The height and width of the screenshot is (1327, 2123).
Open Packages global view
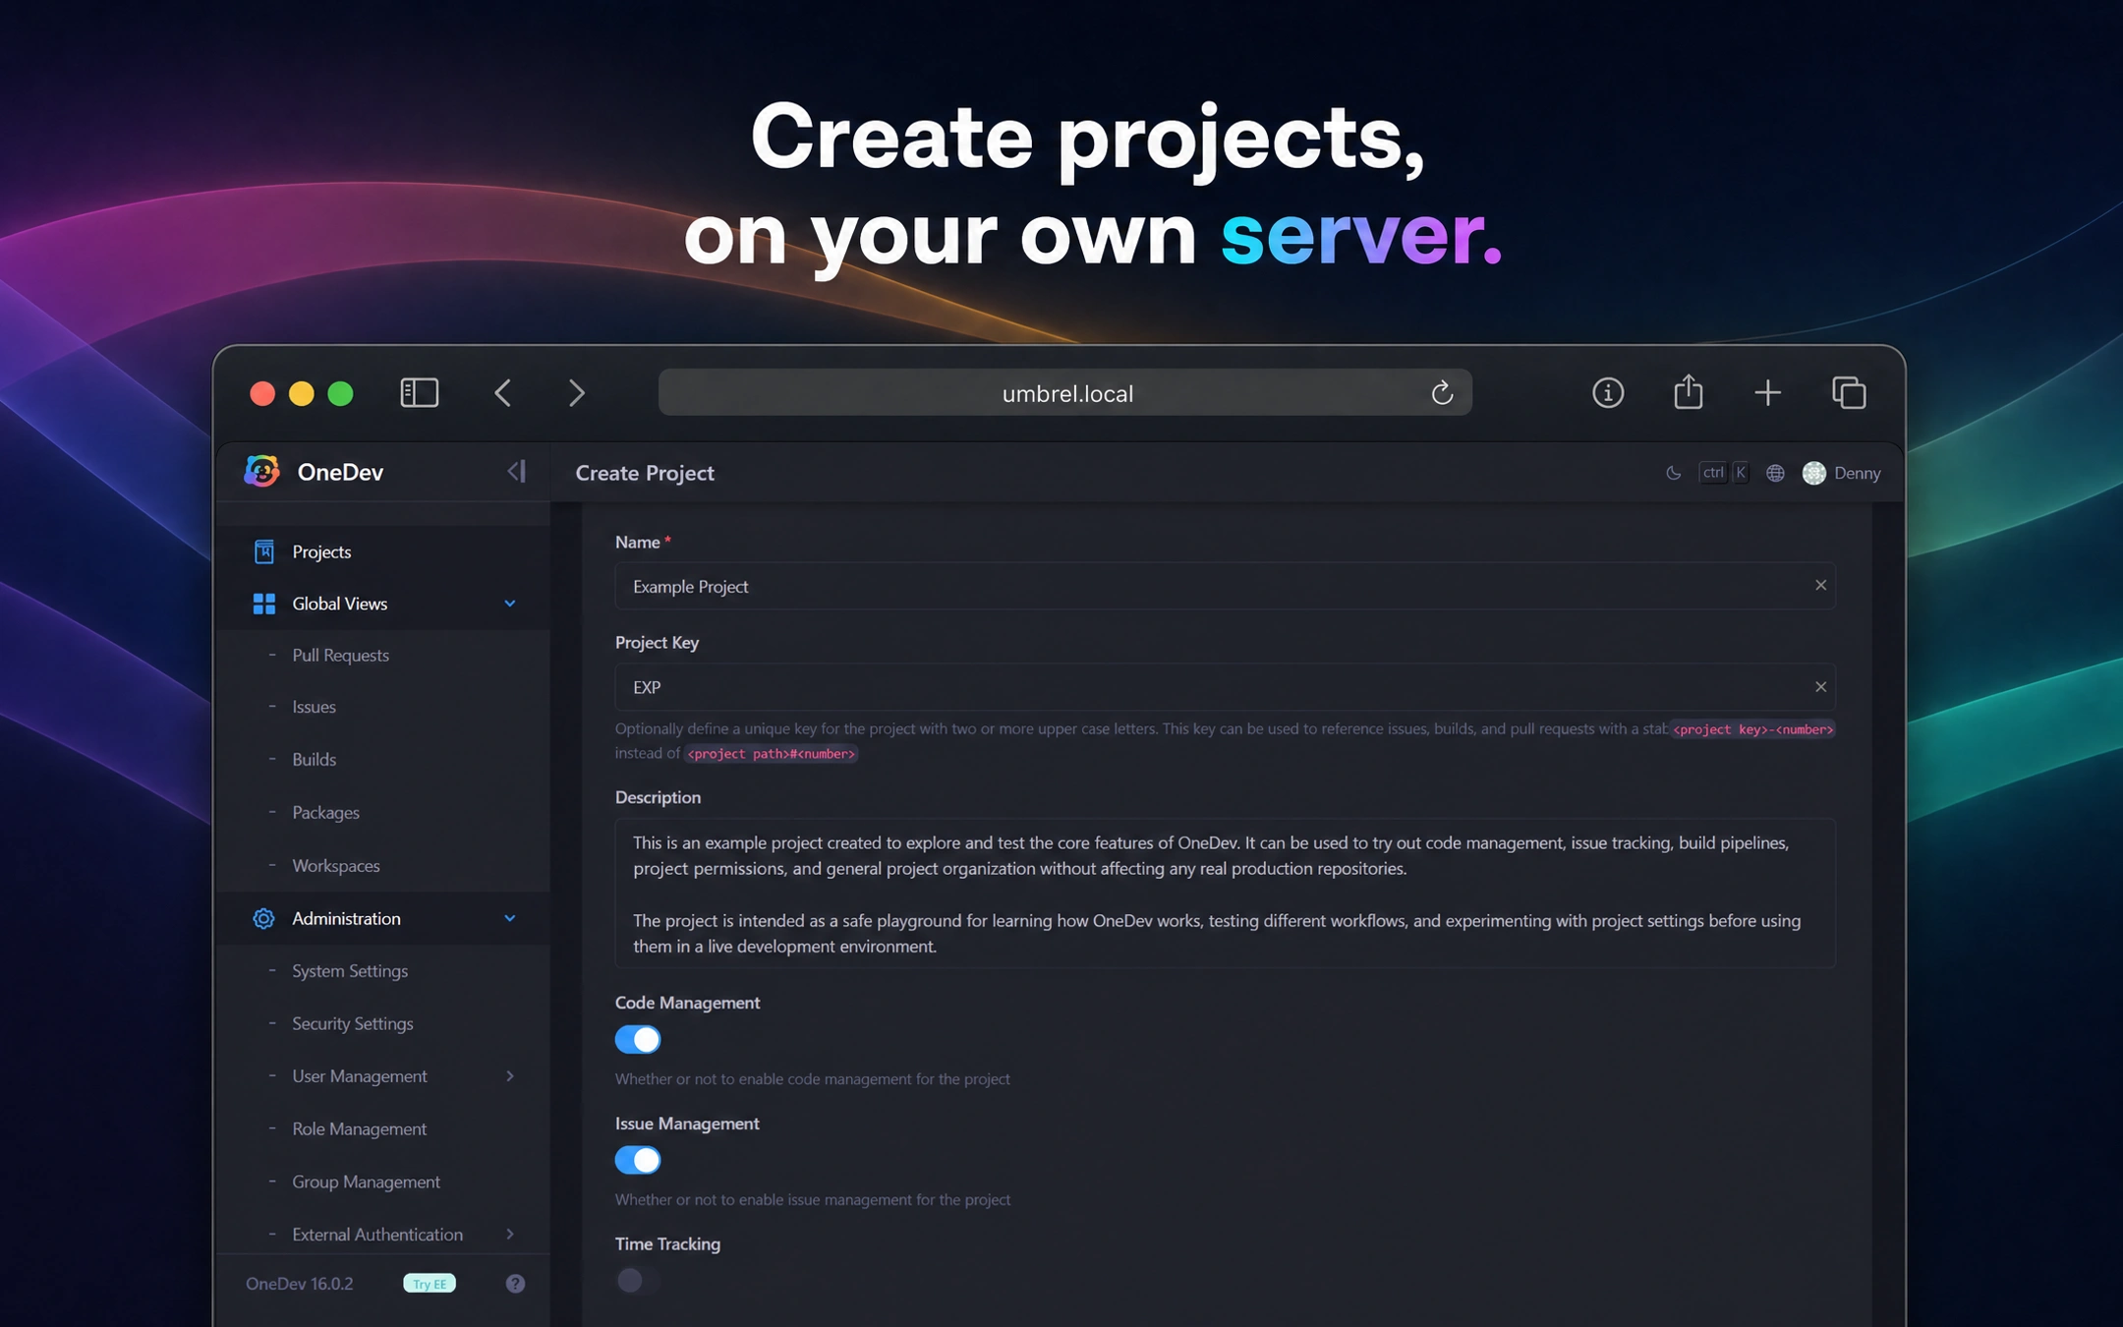point(325,813)
